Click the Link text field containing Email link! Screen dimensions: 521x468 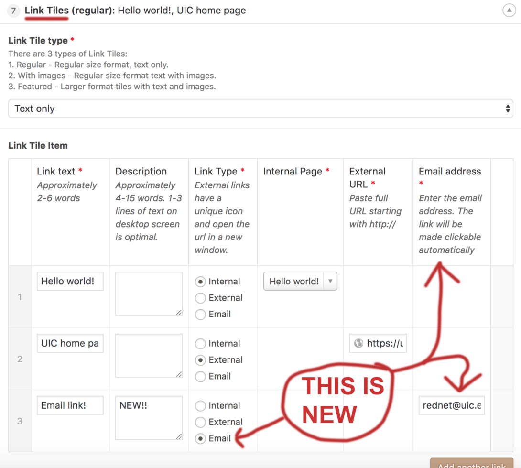tap(70, 405)
